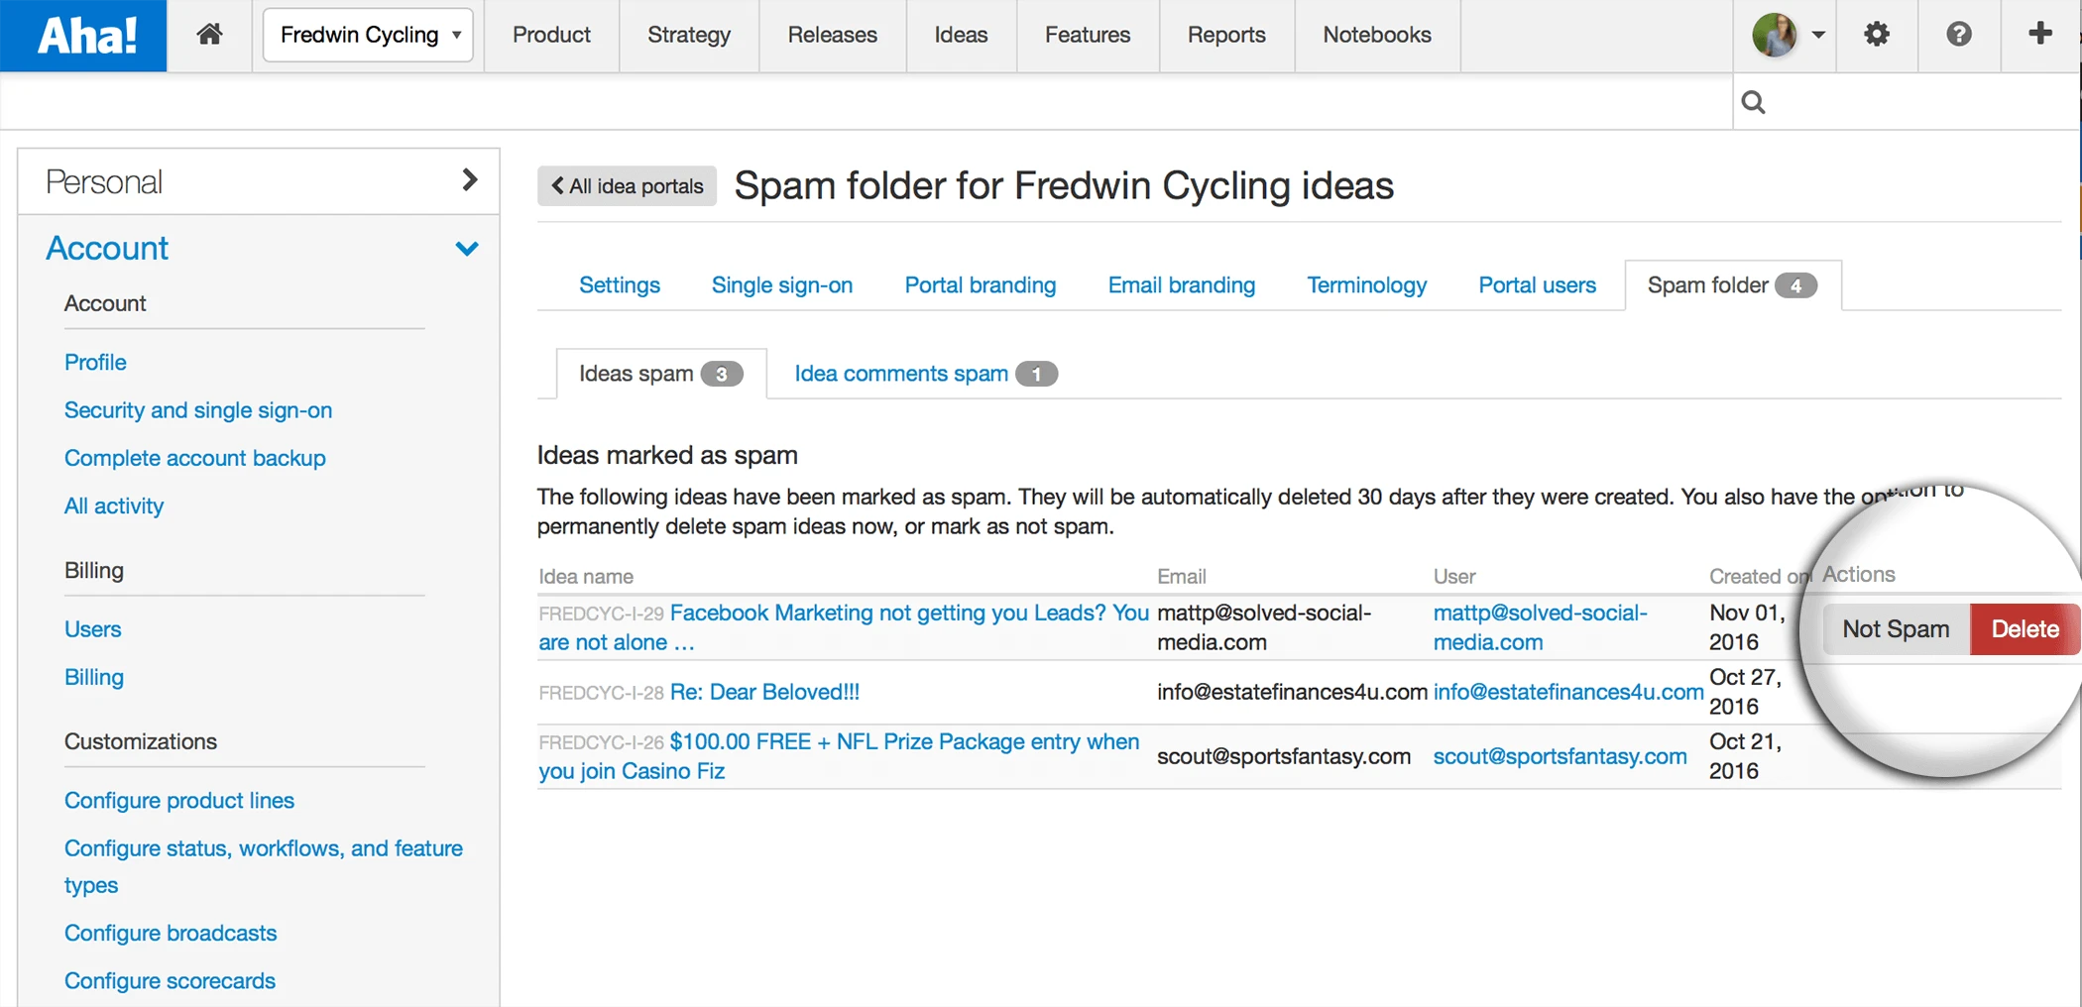
Task: Open the Ideas menu
Action: click(961, 35)
